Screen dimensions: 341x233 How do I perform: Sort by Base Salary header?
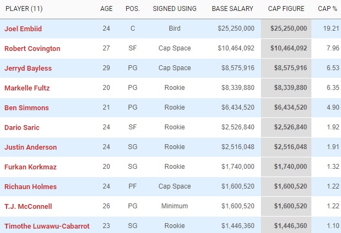[x=233, y=9]
